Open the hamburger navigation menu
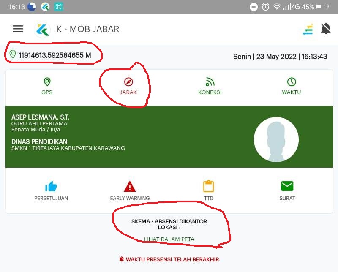The height and width of the screenshot is (272, 338). click(x=18, y=29)
